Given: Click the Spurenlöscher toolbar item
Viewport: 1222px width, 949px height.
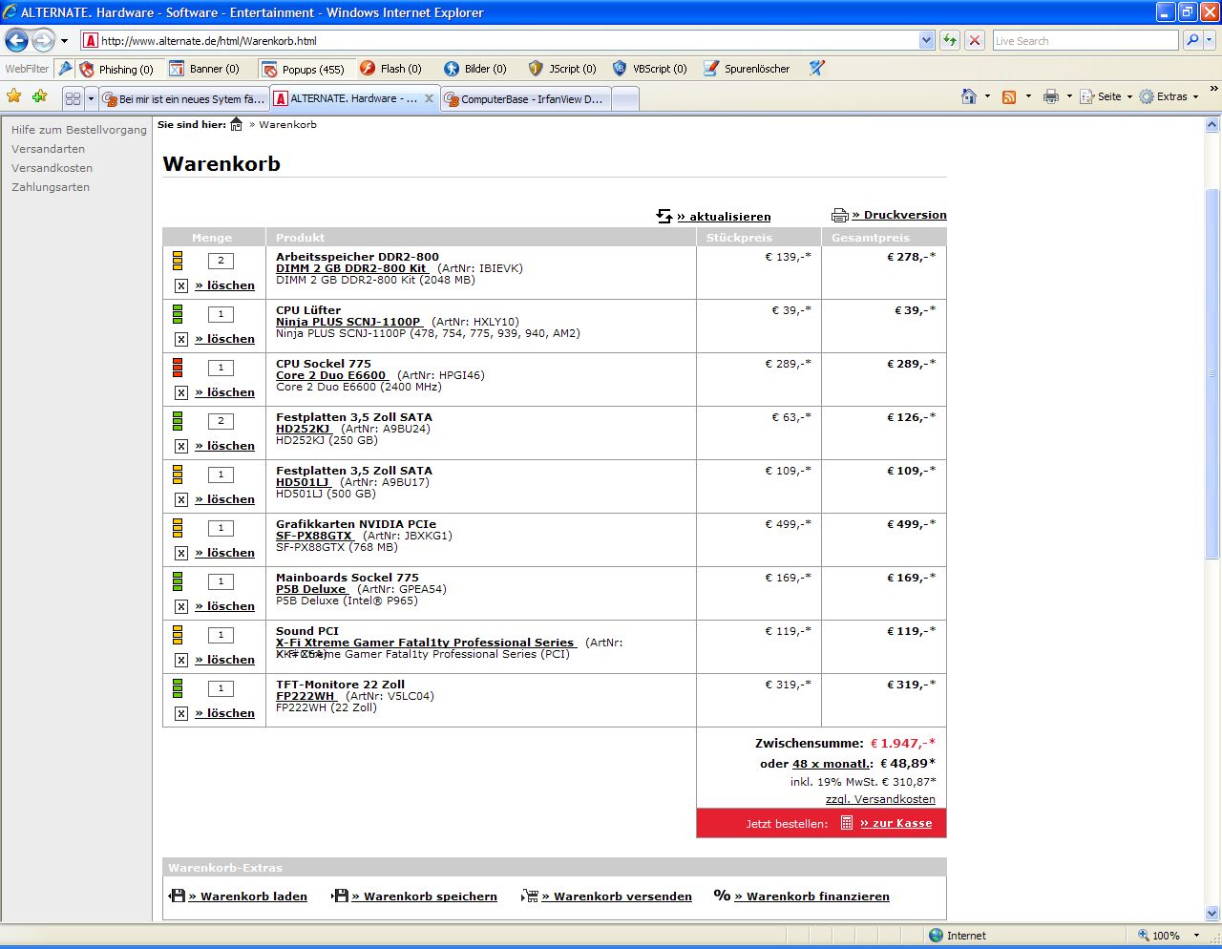Looking at the screenshot, I should coord(747,69).
